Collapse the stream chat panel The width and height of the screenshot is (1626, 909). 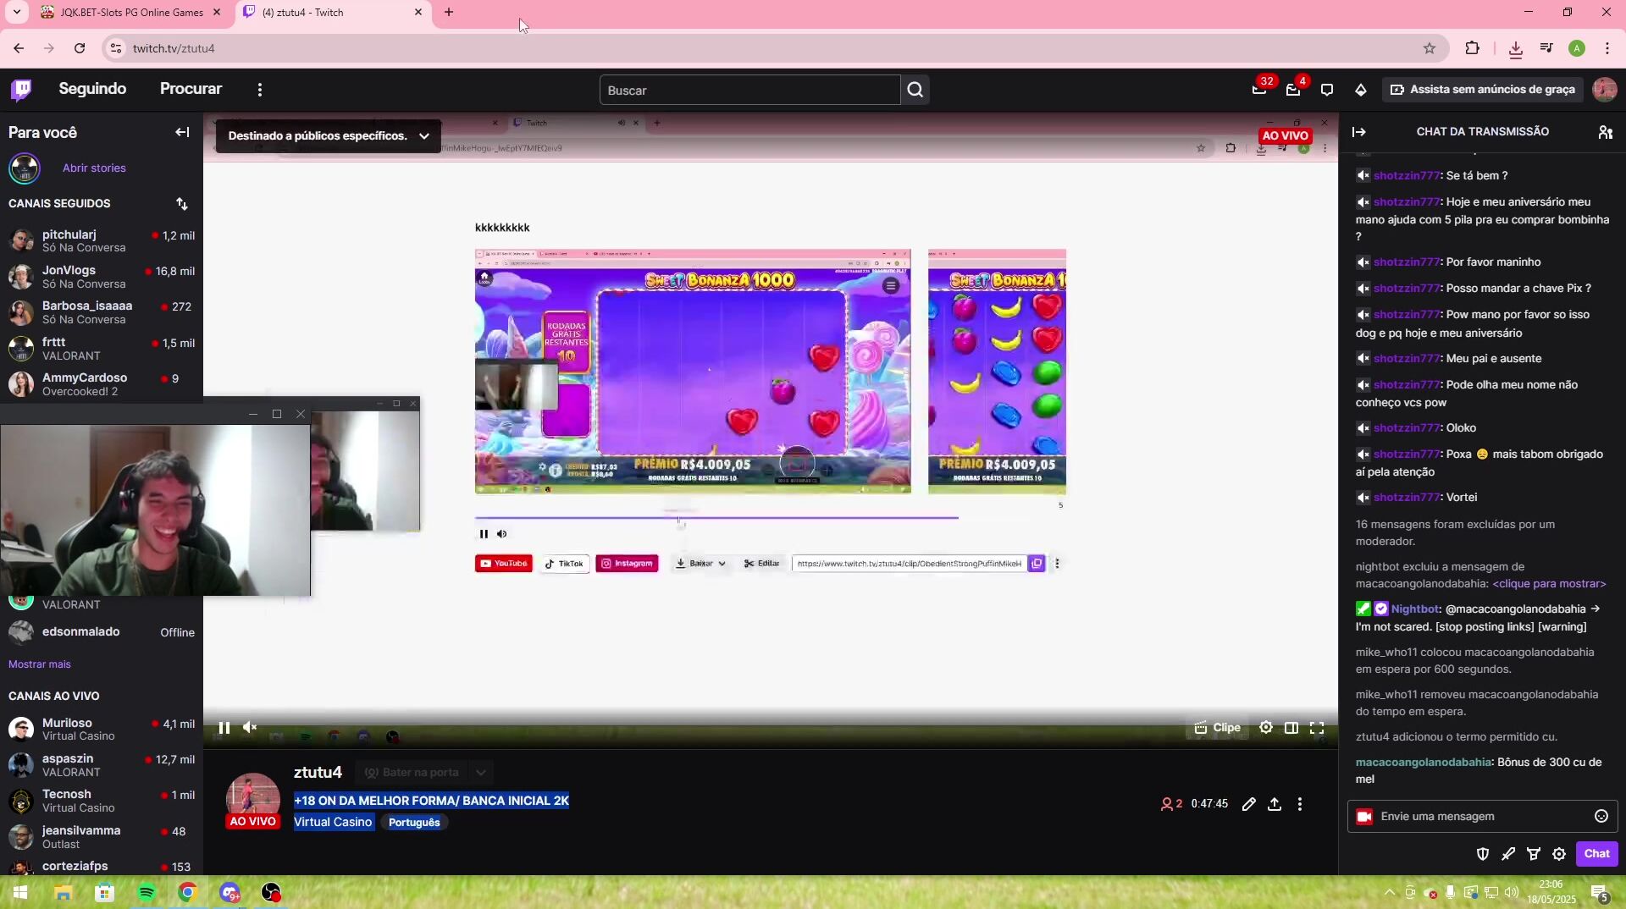pos(1359,132)
